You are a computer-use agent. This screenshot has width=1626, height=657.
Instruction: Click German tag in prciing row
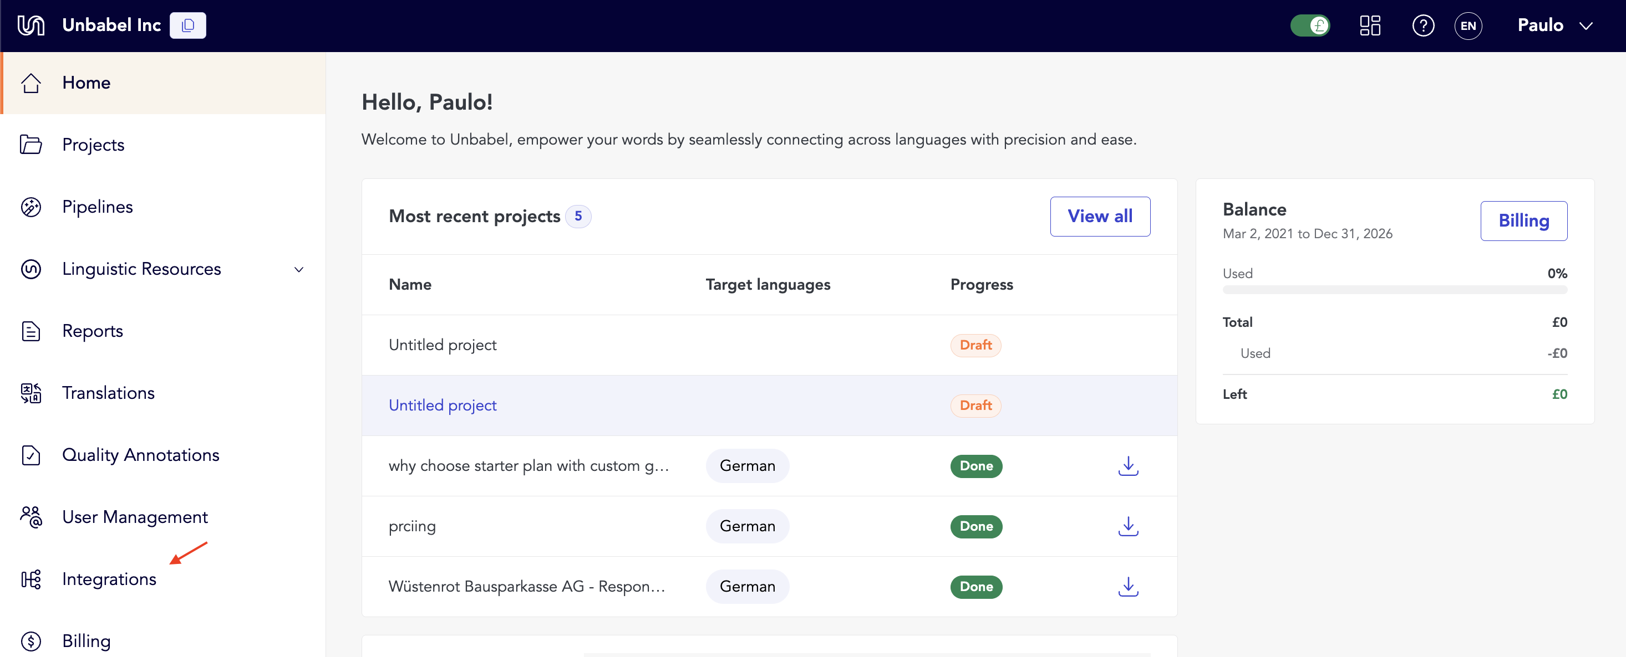(748, 526)
